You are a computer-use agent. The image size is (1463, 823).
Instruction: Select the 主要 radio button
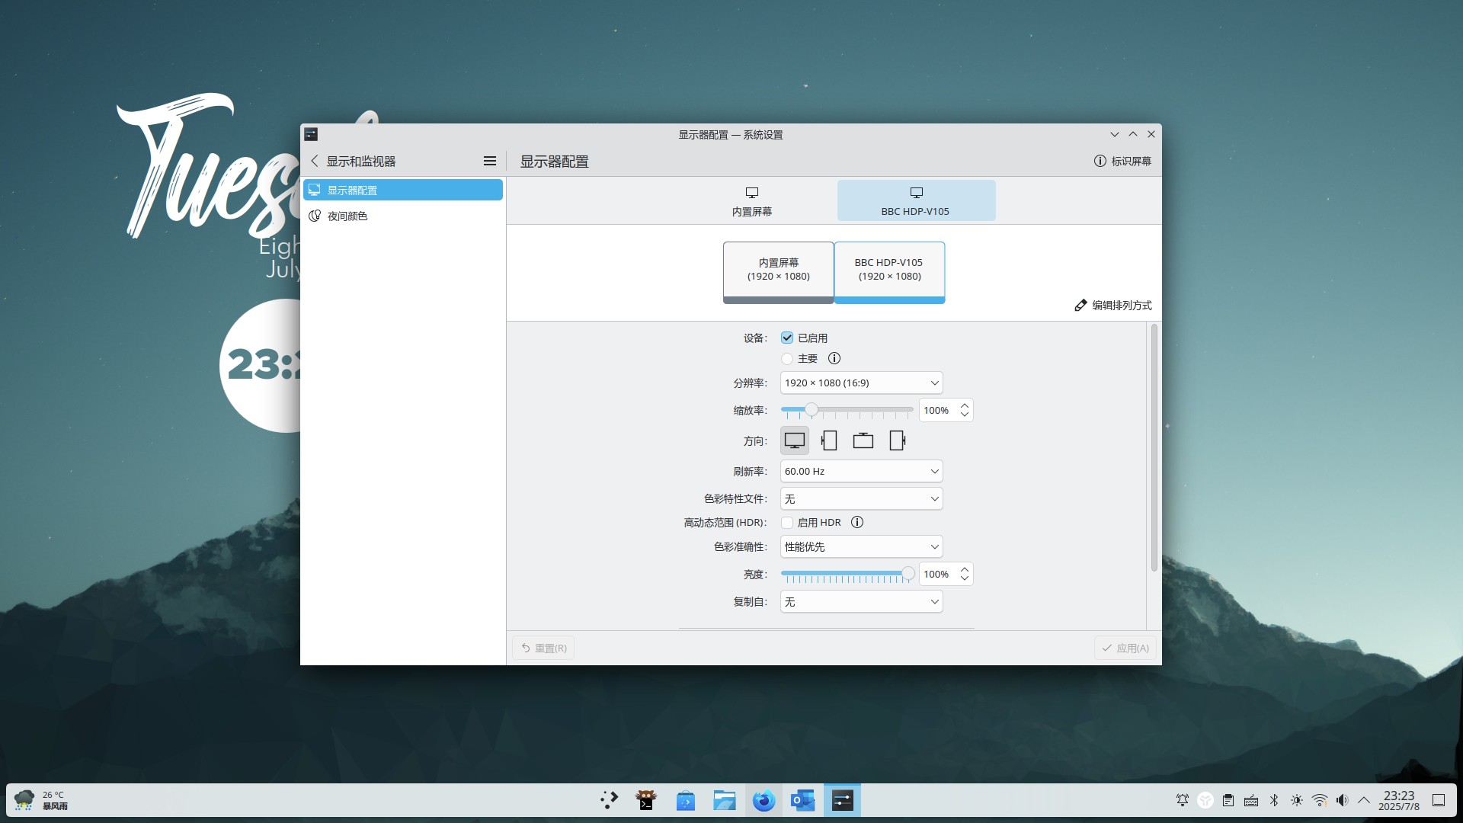787,358
